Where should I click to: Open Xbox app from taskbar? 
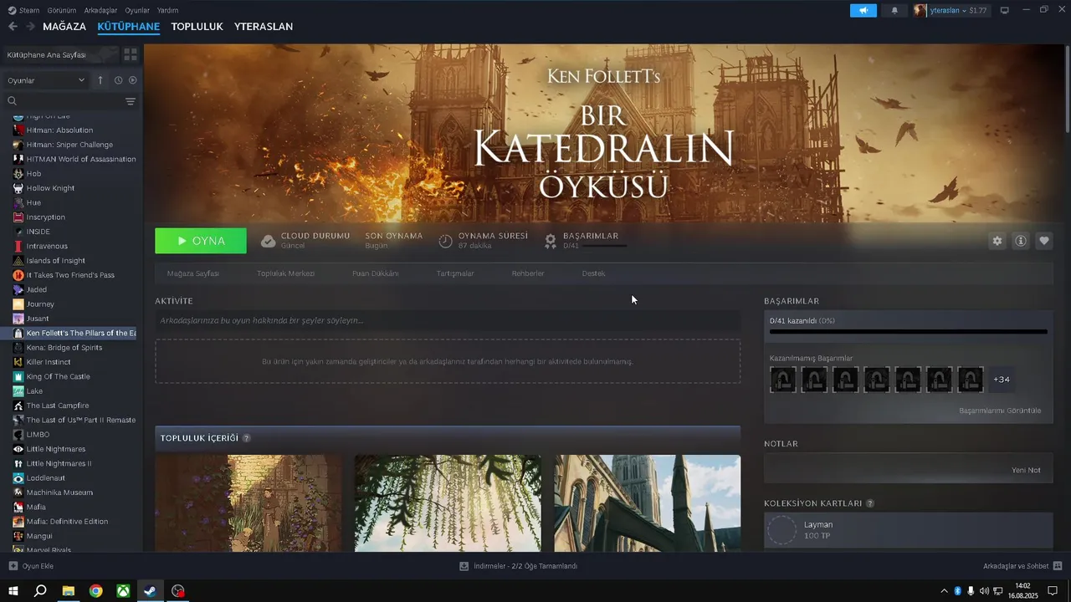[x=123, y=591]
